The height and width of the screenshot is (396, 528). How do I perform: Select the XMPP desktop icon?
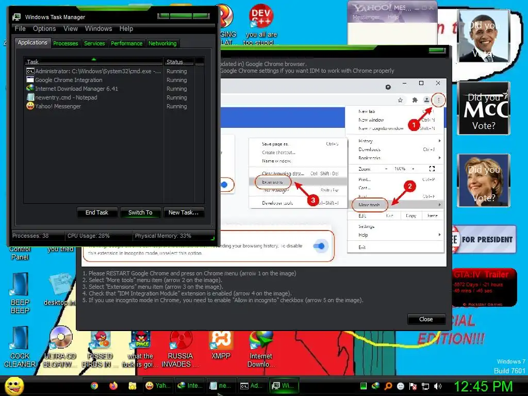221,345
